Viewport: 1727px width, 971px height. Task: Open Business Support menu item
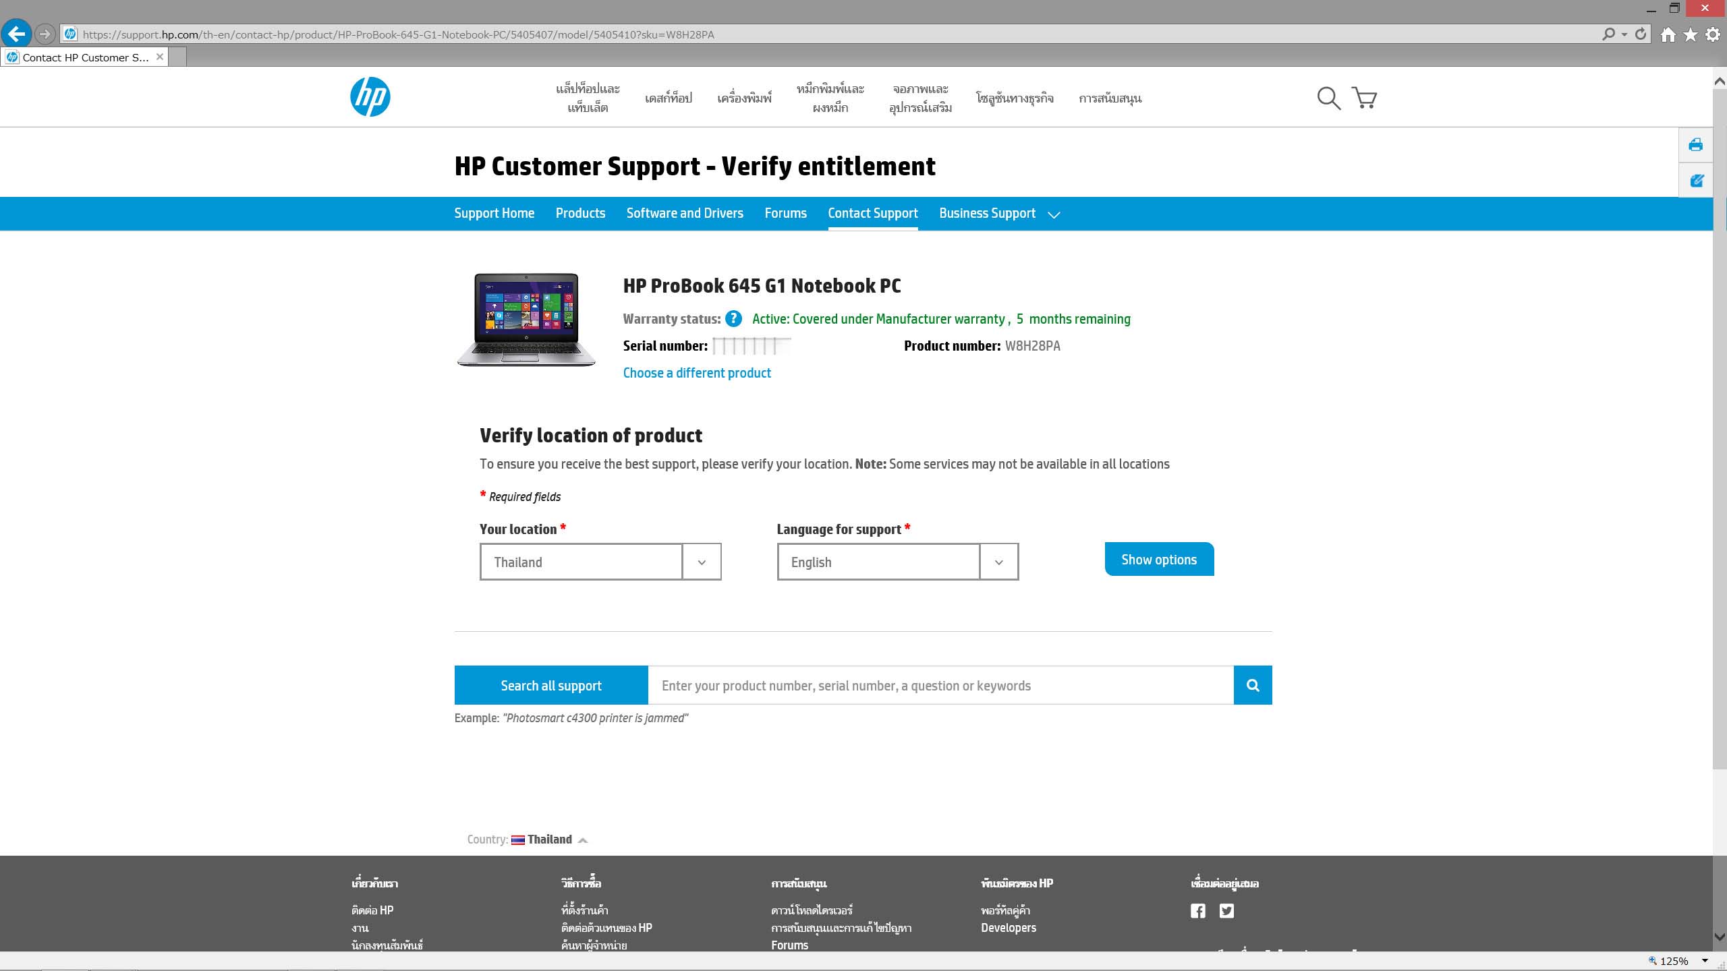987,213
